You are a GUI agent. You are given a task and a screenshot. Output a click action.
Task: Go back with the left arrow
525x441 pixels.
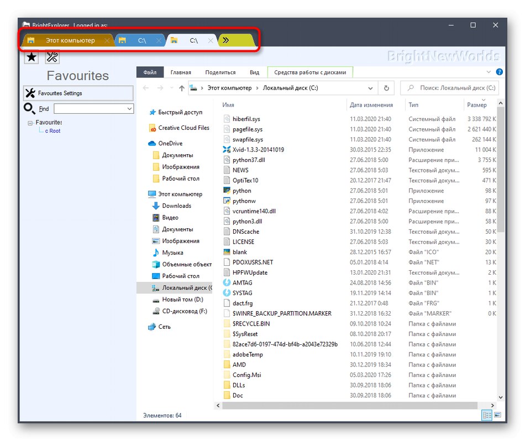pyautogui.click(x=146, y=88)
